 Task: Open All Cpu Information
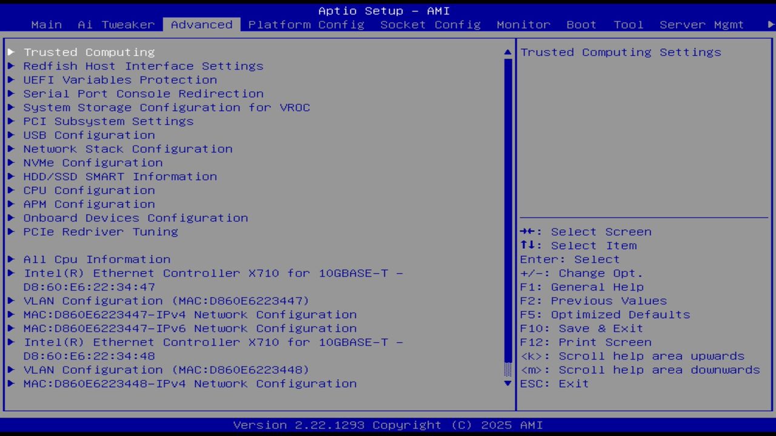(96, 259)
